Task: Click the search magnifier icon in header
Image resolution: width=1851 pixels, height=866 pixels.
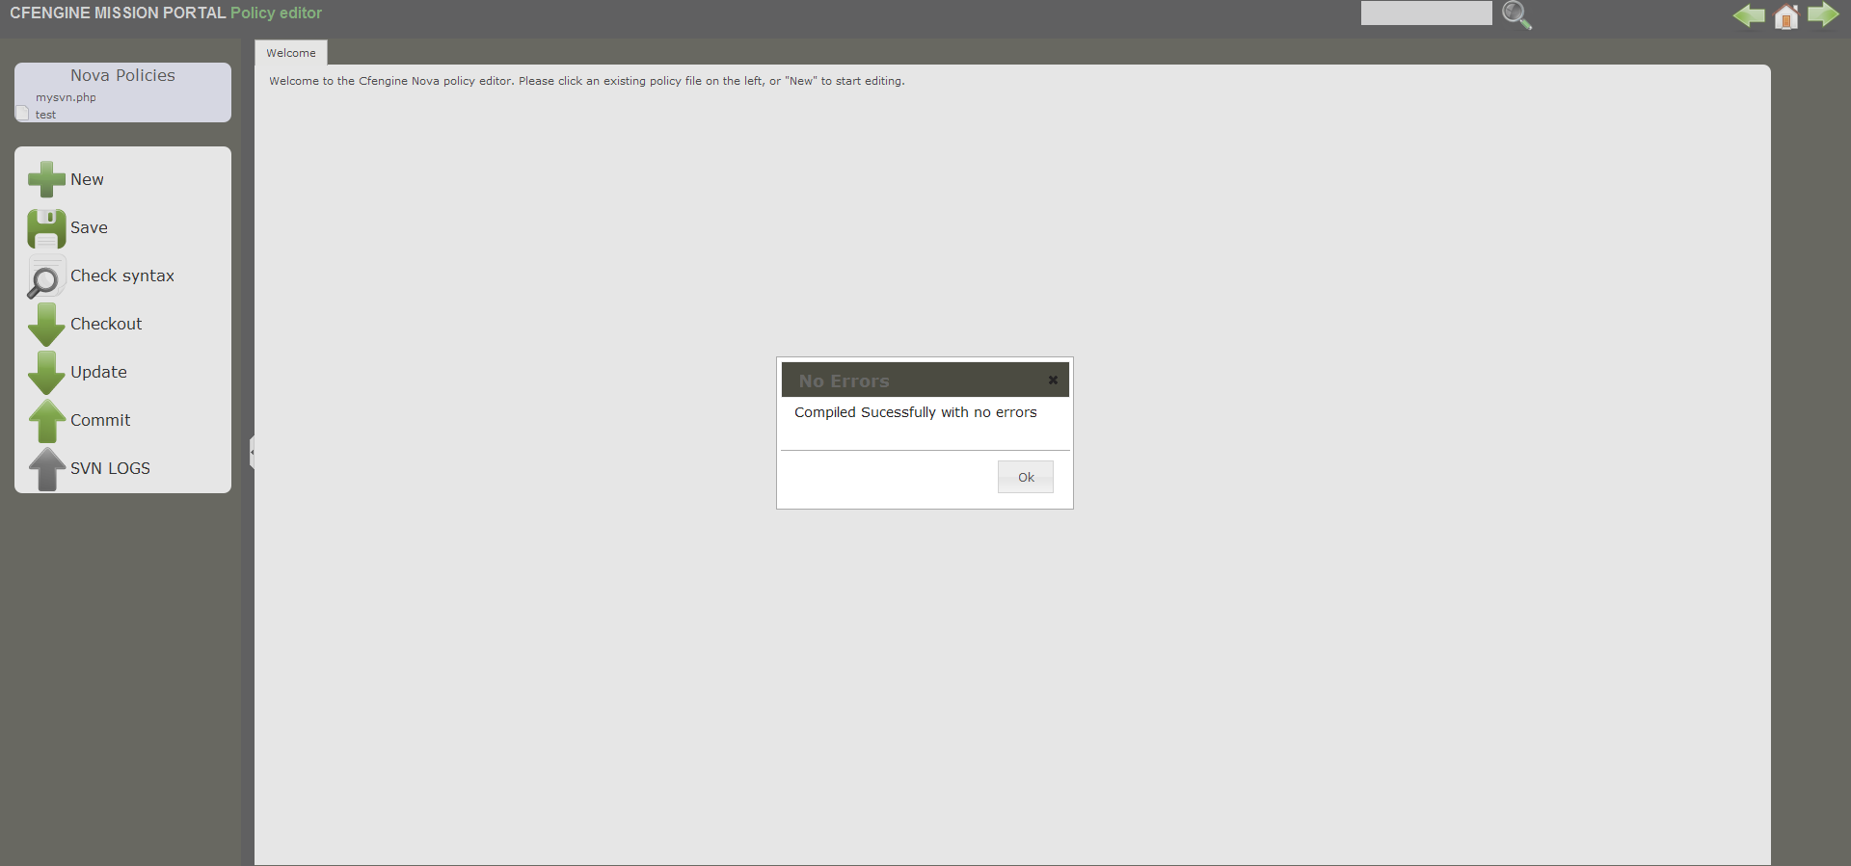Action: click(1517, 14)
